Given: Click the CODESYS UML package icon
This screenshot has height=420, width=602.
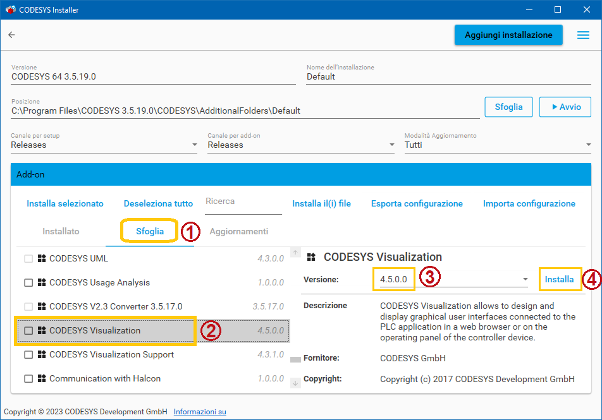Looking at the screenshot, I should coord(42,258).
